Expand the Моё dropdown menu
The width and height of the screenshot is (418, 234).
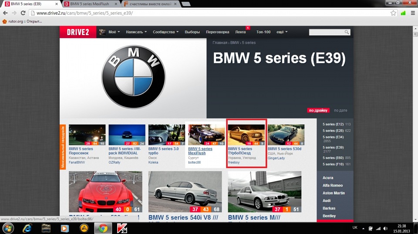click(114, 32)
